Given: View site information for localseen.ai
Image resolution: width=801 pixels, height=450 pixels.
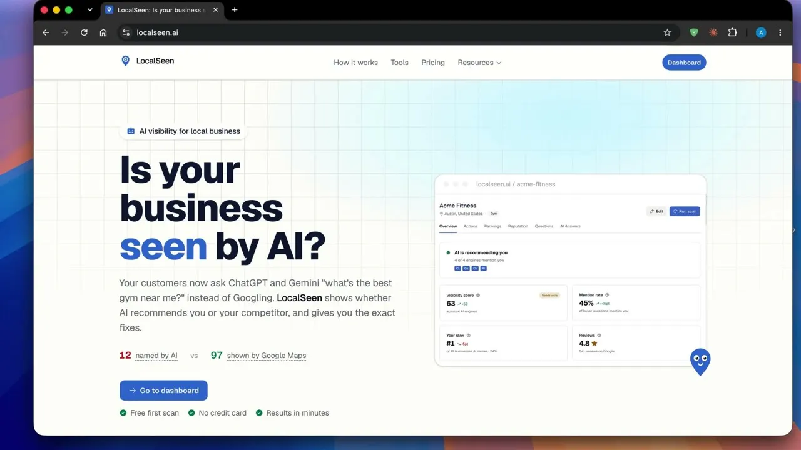Looking at the screenshot, I should 126,32.
